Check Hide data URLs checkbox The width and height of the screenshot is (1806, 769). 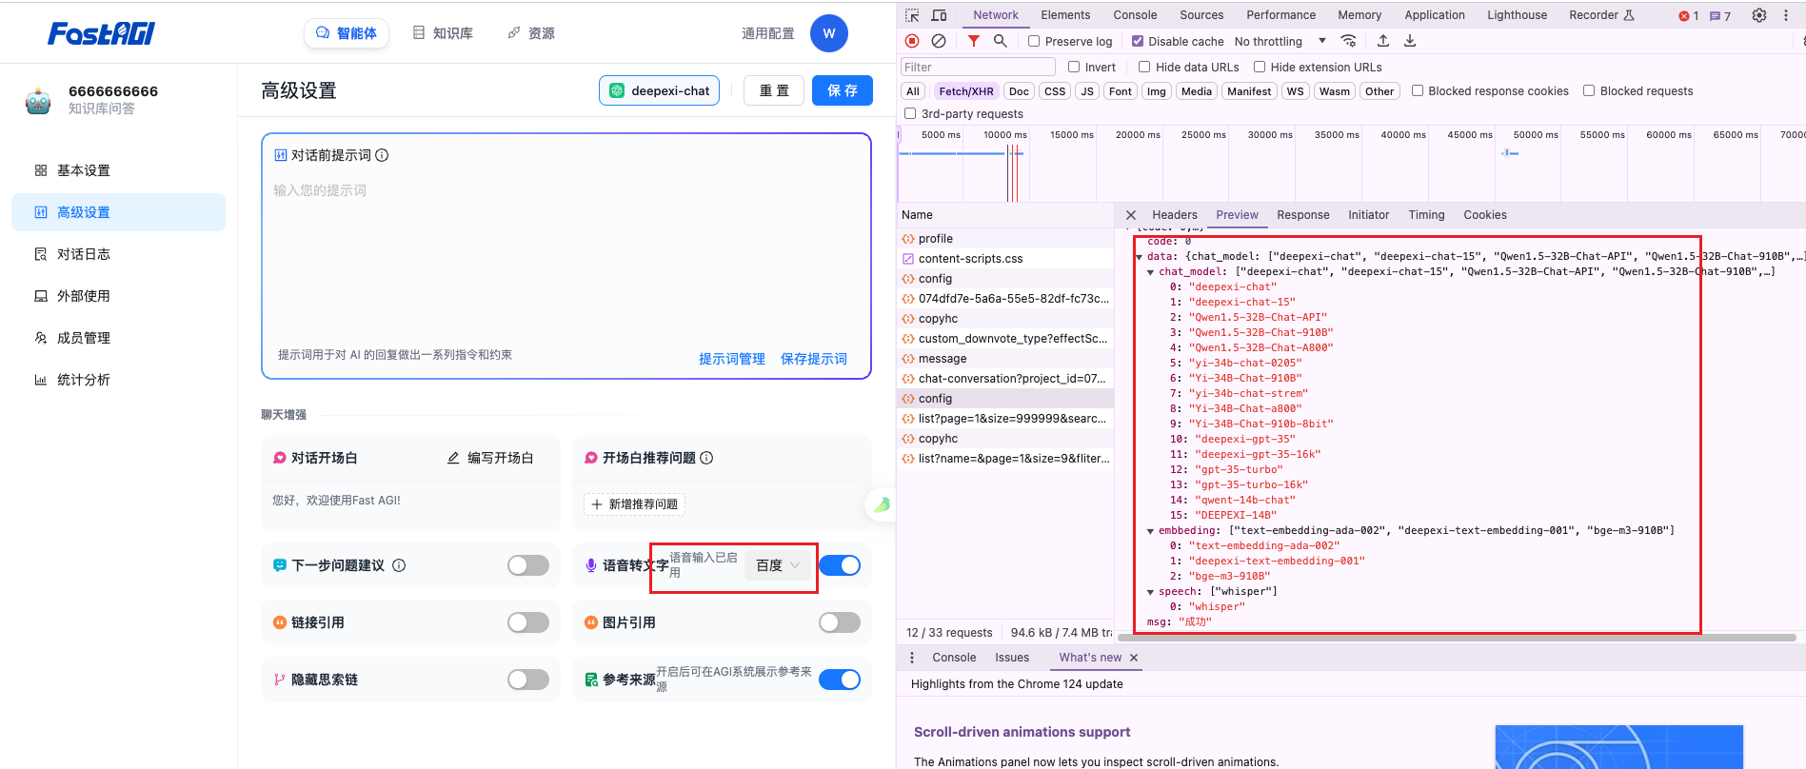point(1144,67)
